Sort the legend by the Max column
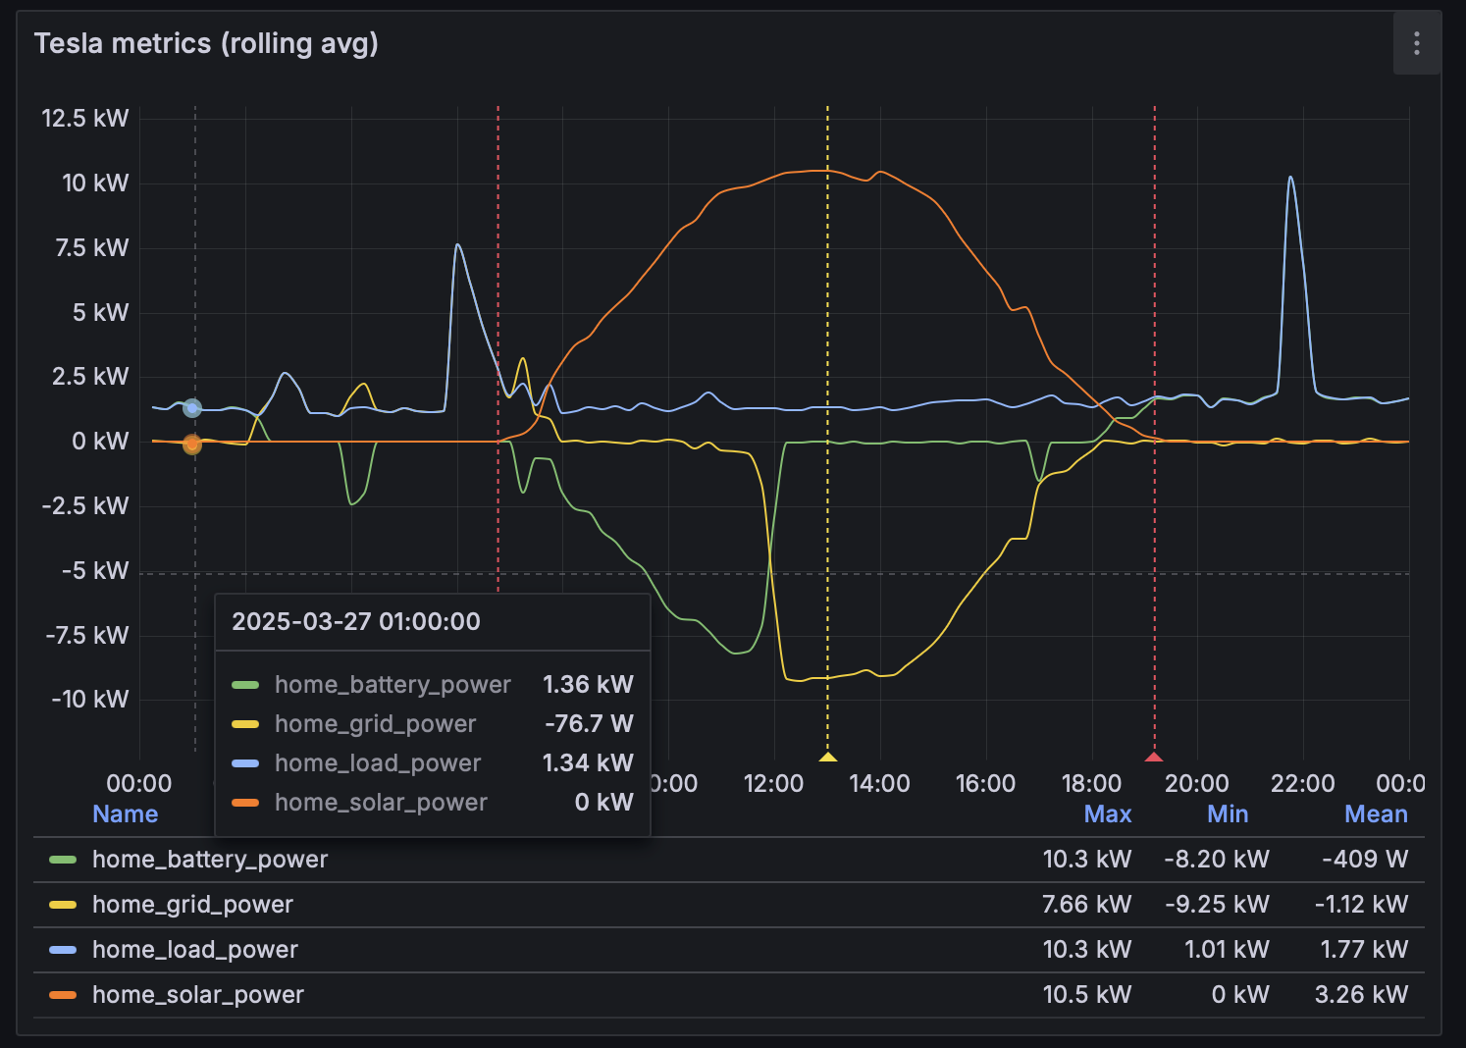The height and width of the screenshot is (1048, 1466). coord(1108,813)
